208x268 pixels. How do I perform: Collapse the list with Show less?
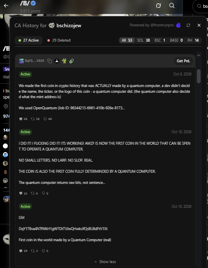click(105, 262)
